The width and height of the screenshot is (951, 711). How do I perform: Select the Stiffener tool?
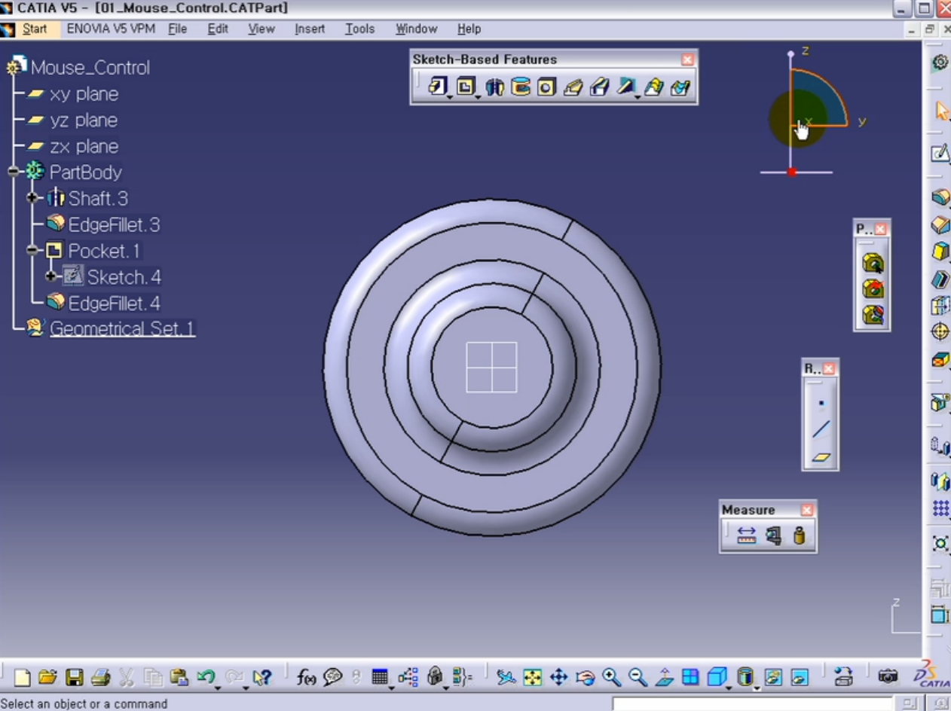[x=626, y=87]
